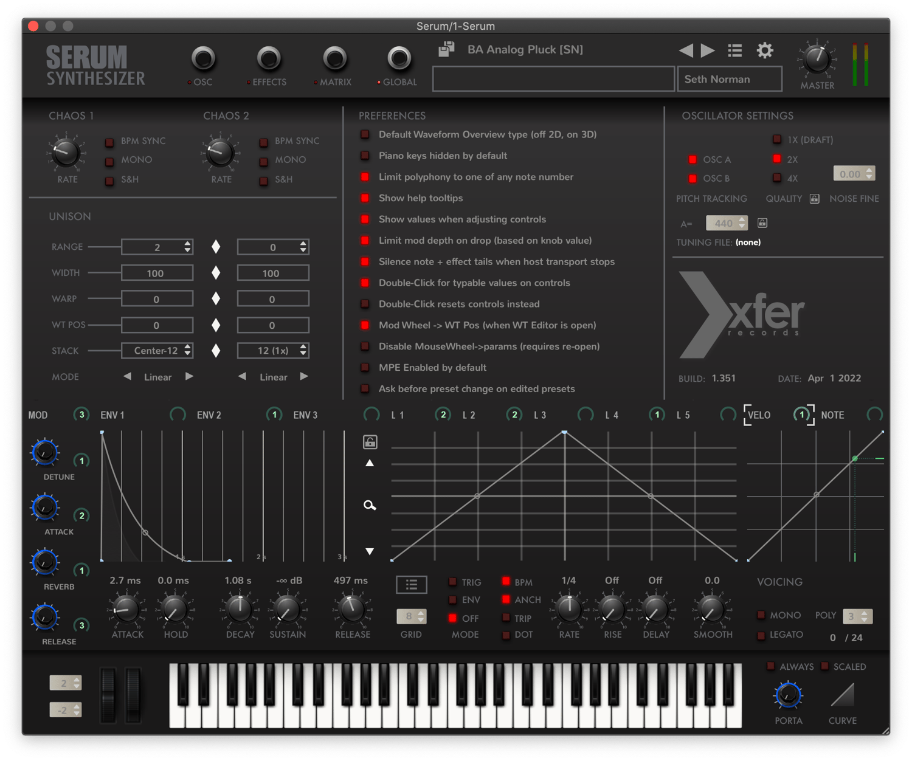Adjust pitch bend up range stepper 2
Viewport: 912px width, 761px height.
(65, 683)
